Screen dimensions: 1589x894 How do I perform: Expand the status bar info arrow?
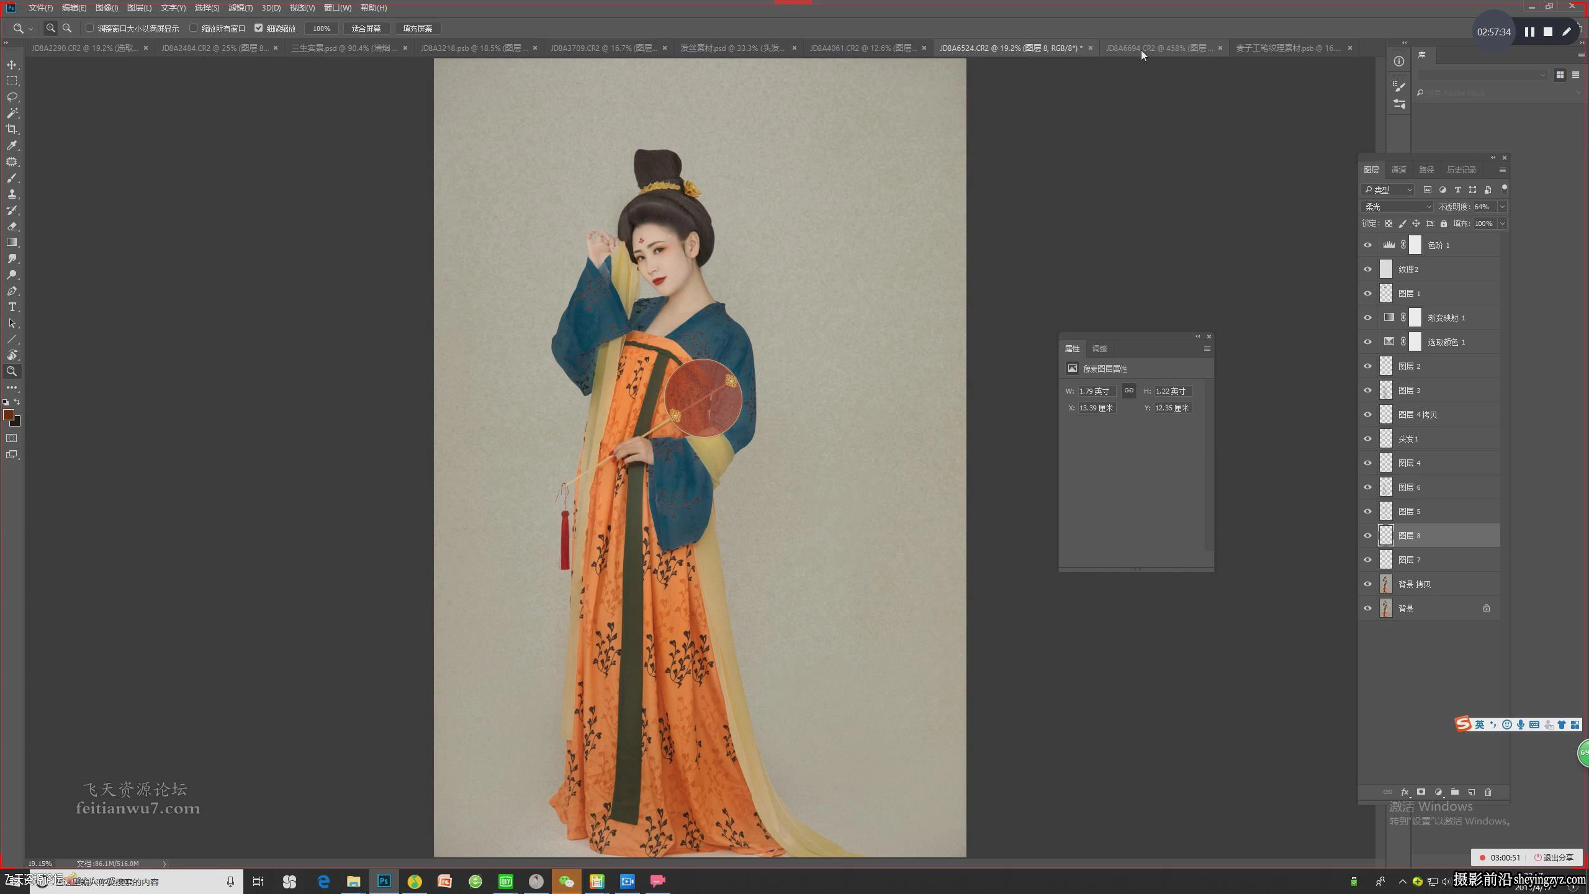(164, 864)
